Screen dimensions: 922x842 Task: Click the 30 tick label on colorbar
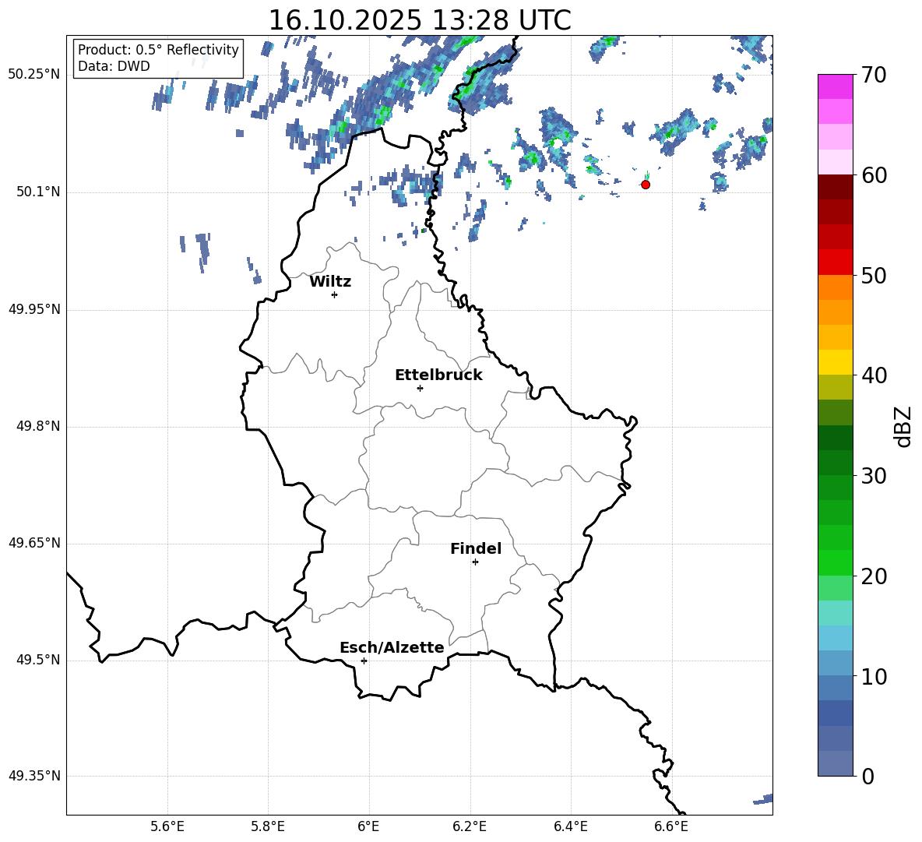(874, 476)
